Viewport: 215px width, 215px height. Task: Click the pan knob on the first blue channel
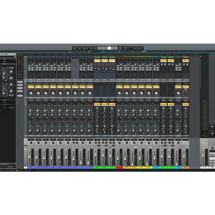pyautogui.click(x=31, y=143)
